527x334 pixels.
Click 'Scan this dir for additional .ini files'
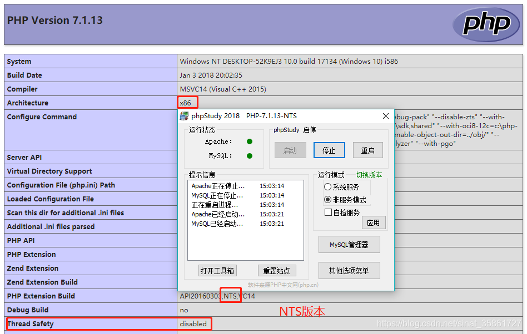coord(66,213)
